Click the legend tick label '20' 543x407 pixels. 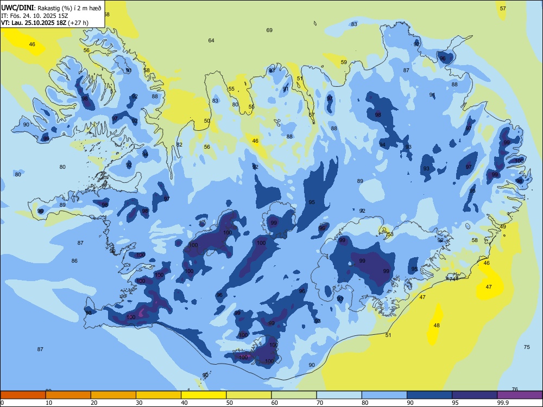point(94,403)
